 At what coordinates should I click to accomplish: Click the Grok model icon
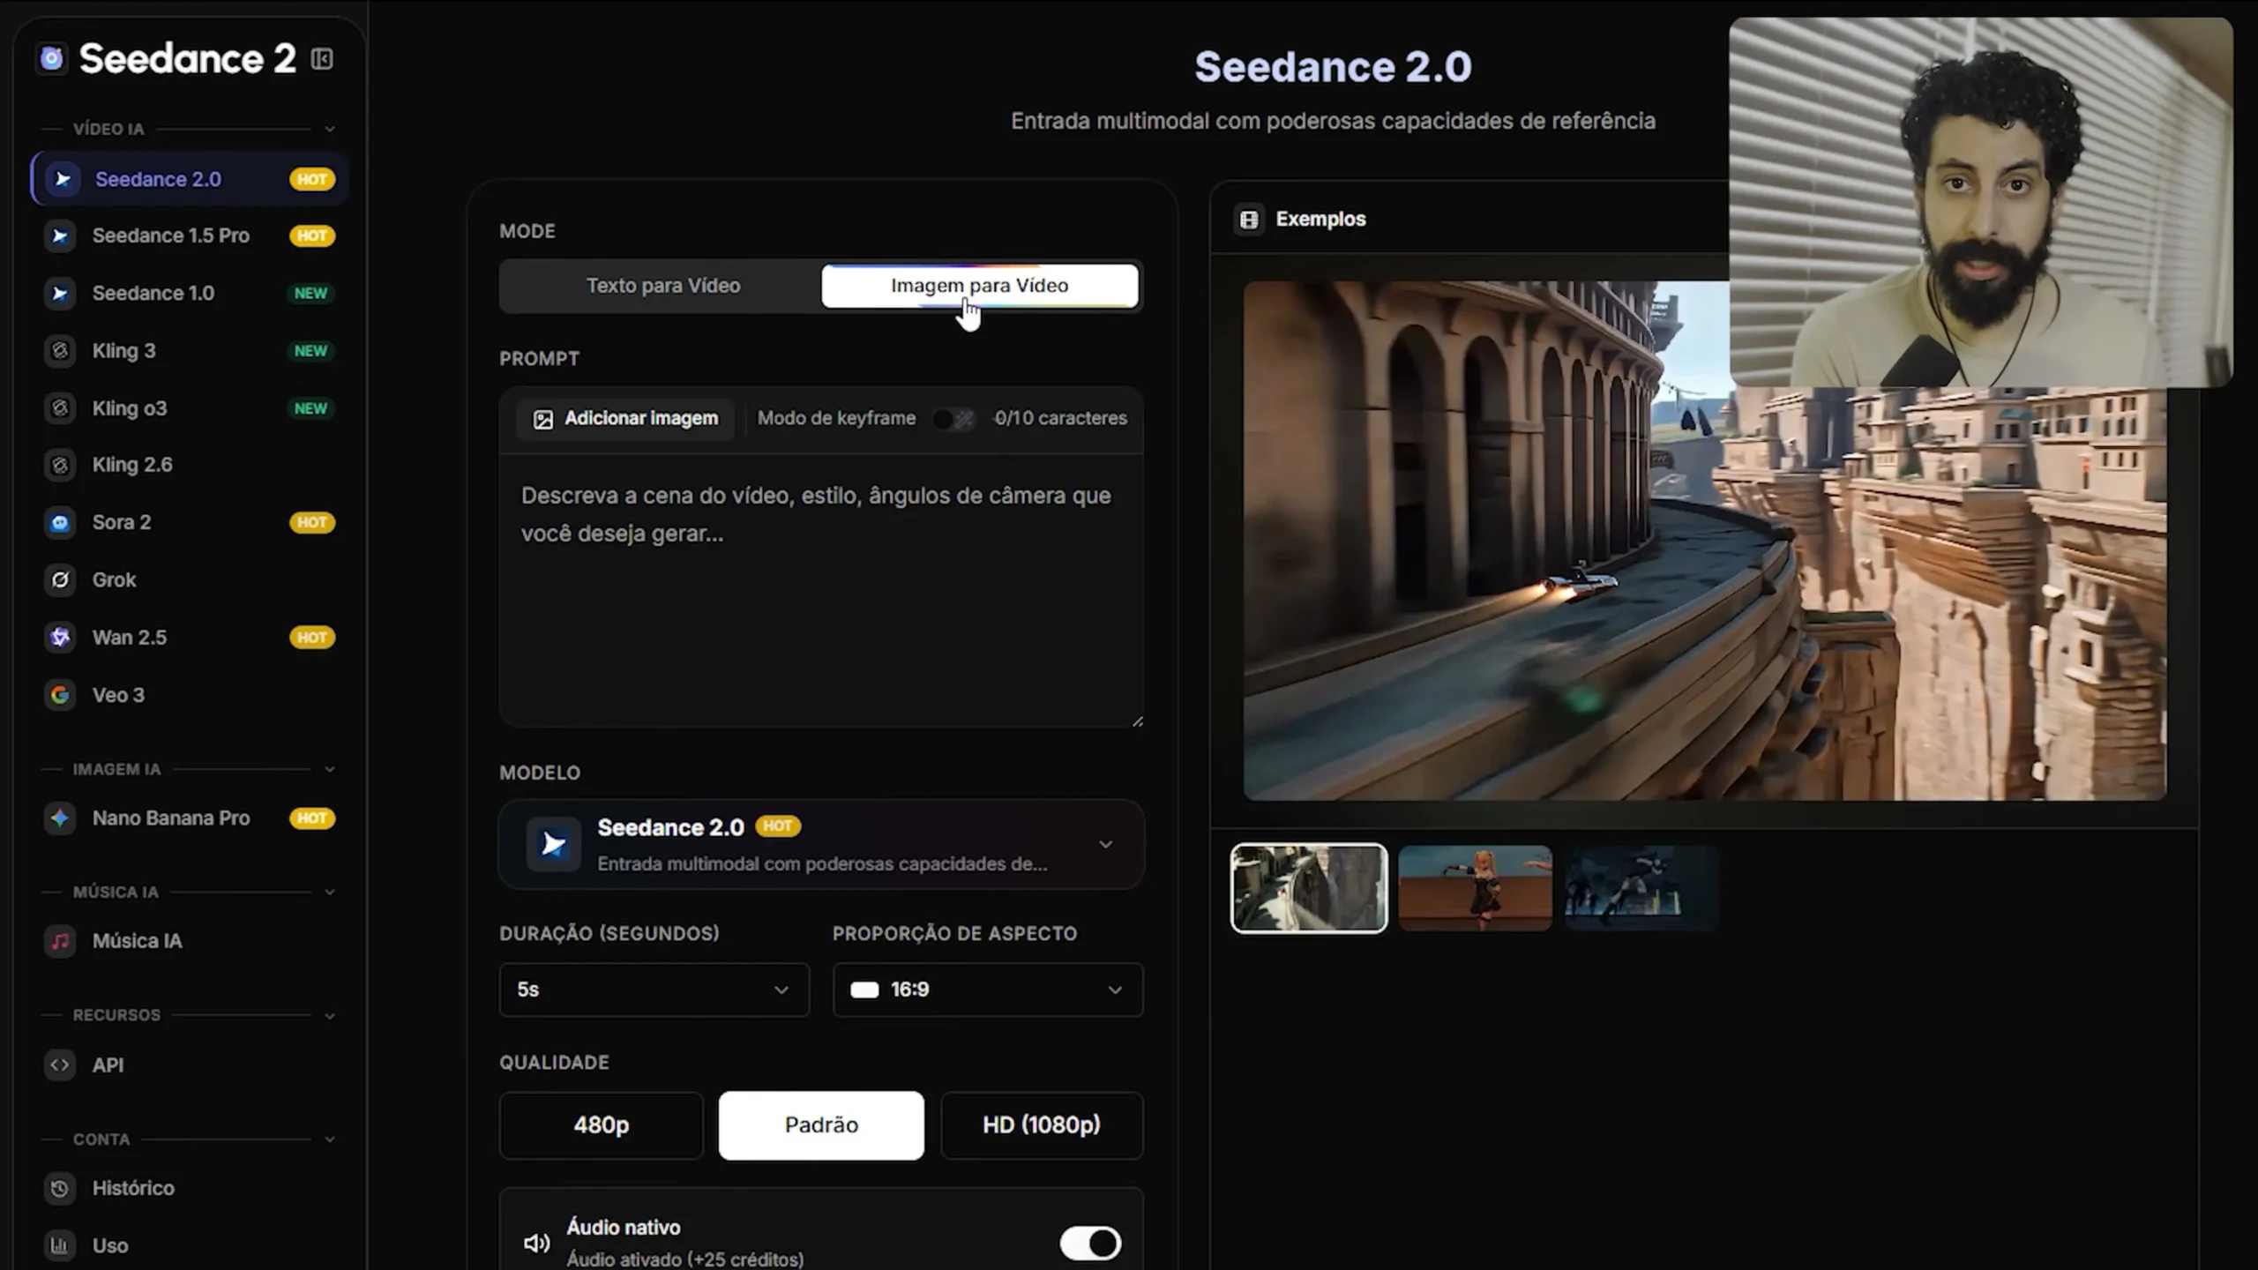pyautogui.click(x=60, y=579)
